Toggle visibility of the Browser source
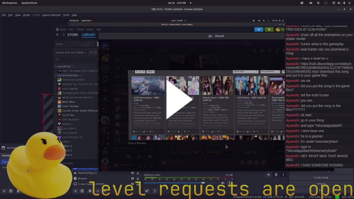This screenshot has width=354, height=199. pos(132,179)
